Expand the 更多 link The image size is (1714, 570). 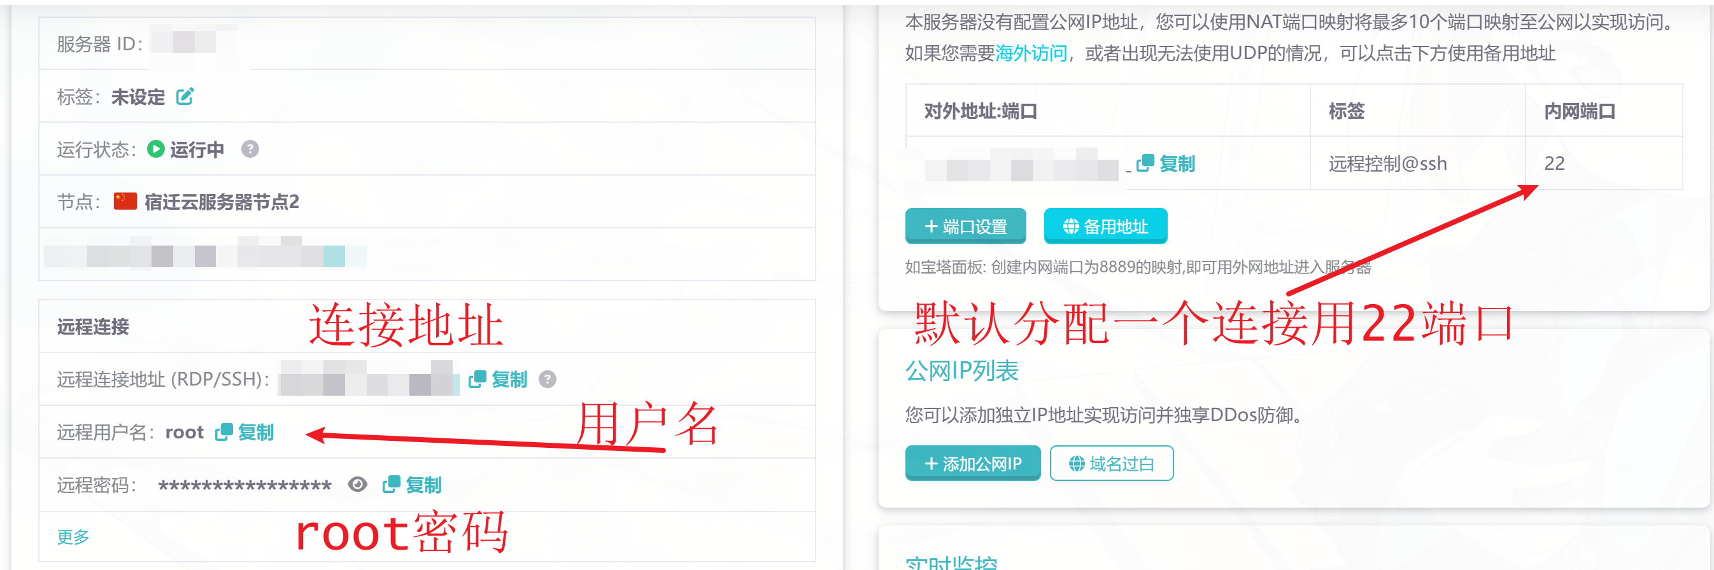pyautogui.click(x=73, y=537)
